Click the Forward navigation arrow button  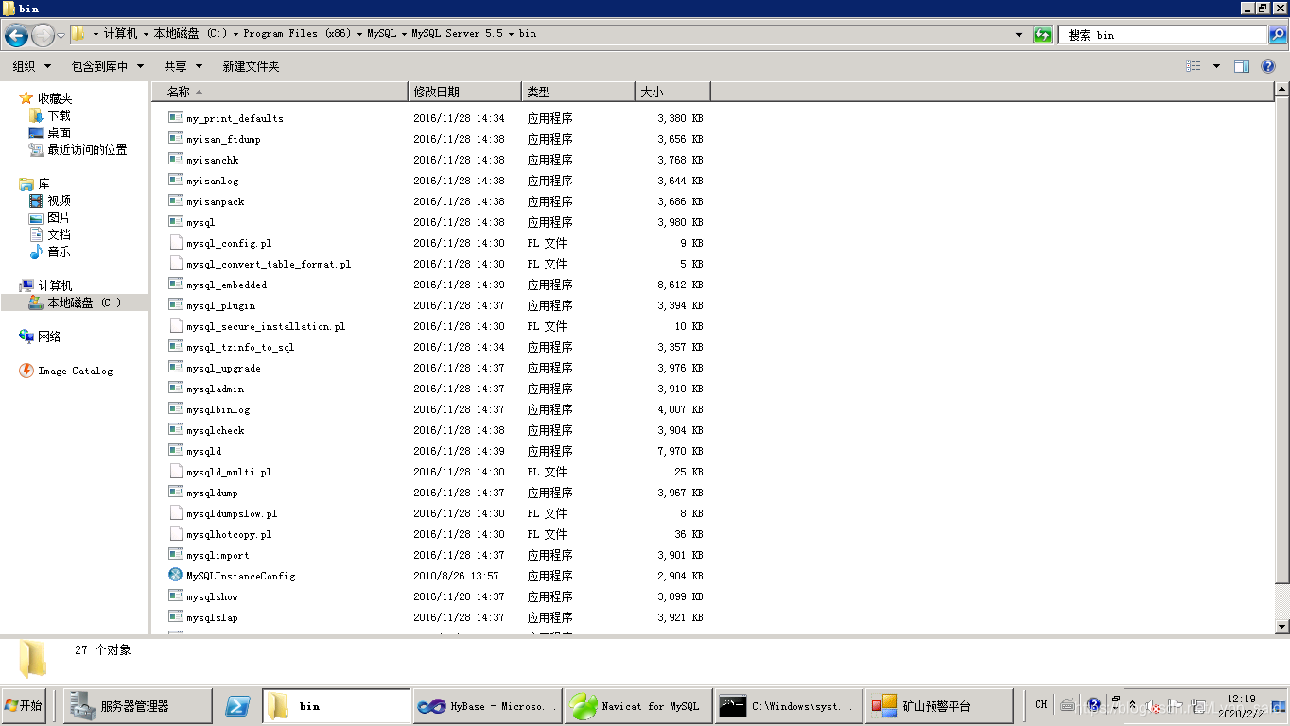coord(44,36)
